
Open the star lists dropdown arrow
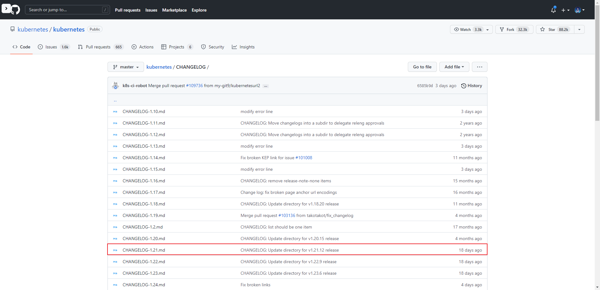coord(579,29)
